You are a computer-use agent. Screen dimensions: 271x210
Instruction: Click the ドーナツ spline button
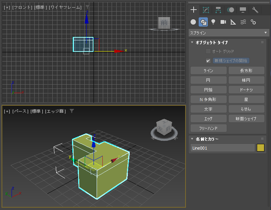(246, 90)
